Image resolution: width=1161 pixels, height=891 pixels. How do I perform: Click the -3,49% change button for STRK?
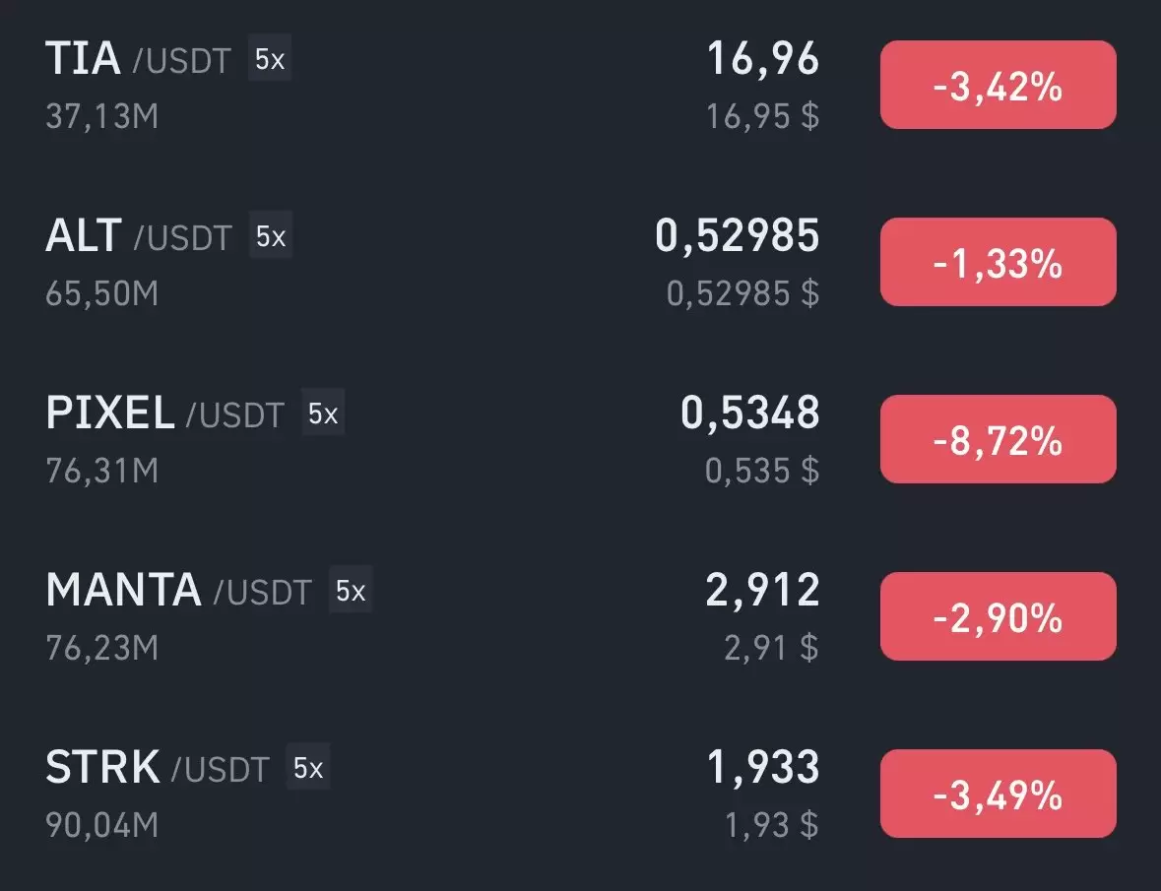[999, 795]
